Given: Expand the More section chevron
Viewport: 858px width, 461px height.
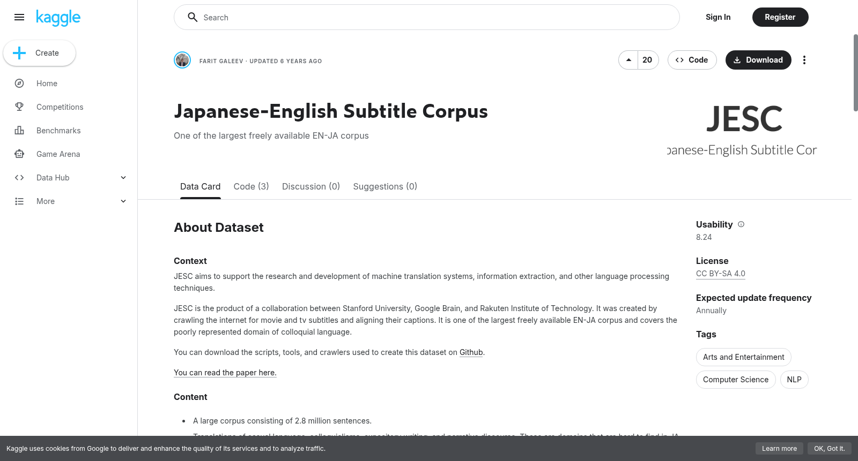Looking at the screenshot, I should click(123, 201).
